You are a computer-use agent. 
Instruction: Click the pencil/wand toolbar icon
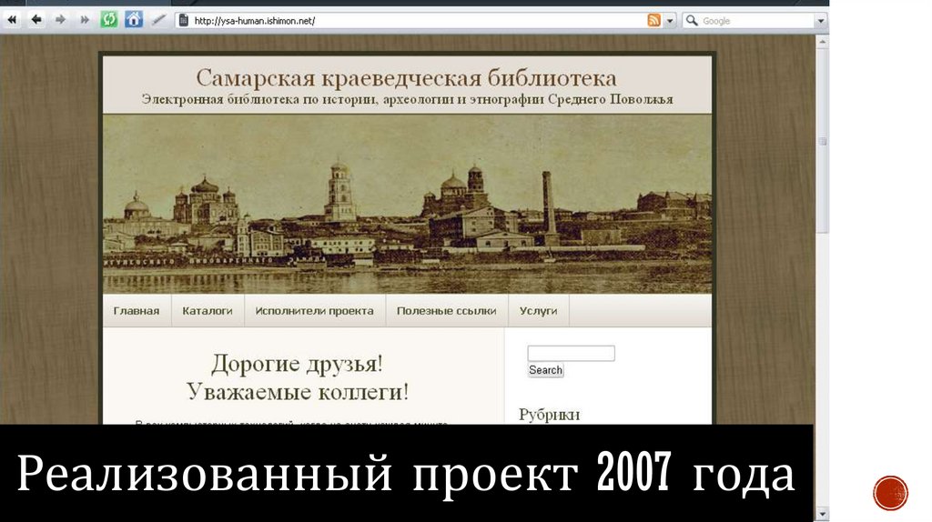coord(158,20)
